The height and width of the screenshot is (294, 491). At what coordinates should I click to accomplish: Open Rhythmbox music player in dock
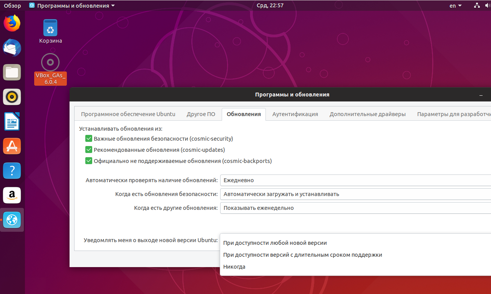click(12, 97)
